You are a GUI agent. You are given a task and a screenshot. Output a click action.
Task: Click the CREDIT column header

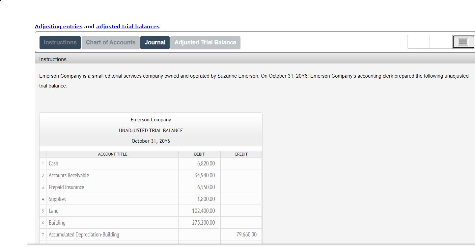click(x=241, y=154)
